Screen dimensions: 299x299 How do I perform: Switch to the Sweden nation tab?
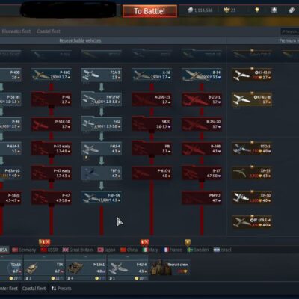point(198,250)
